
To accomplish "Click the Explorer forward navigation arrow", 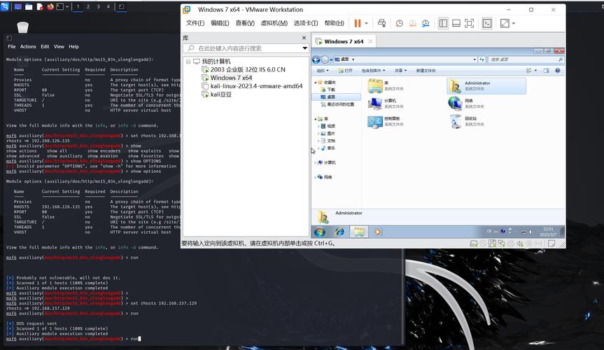I will (325, 59).
